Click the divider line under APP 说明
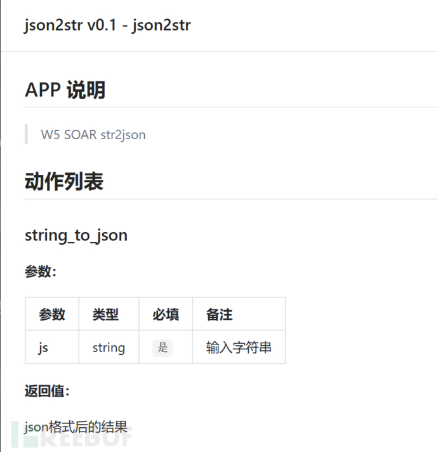Image resolution: width=438 pixels, height=452 pixels. pyautogui.click(x=231, y=107)
